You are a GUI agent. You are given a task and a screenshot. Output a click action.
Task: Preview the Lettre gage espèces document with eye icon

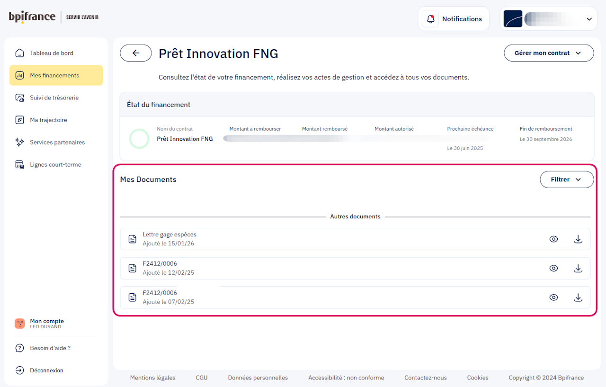click(553, 239)
